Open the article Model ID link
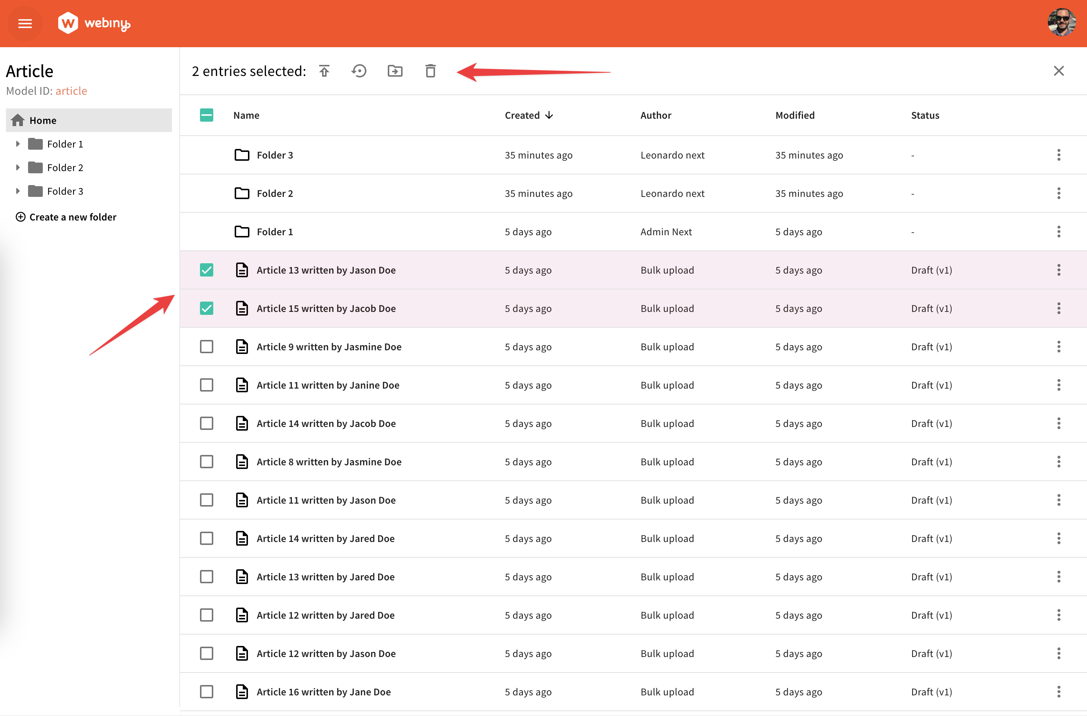 (71, 90)
